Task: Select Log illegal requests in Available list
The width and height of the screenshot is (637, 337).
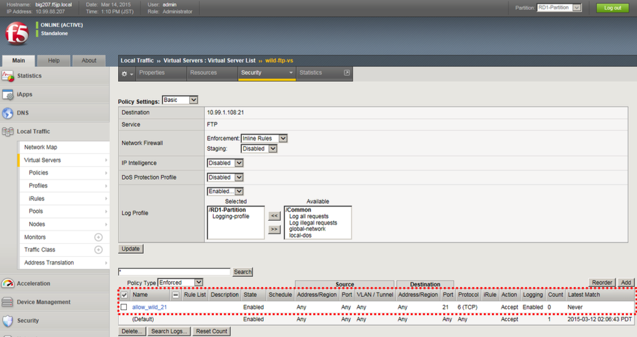Action: pyautogui.click(x=313, y=223)
